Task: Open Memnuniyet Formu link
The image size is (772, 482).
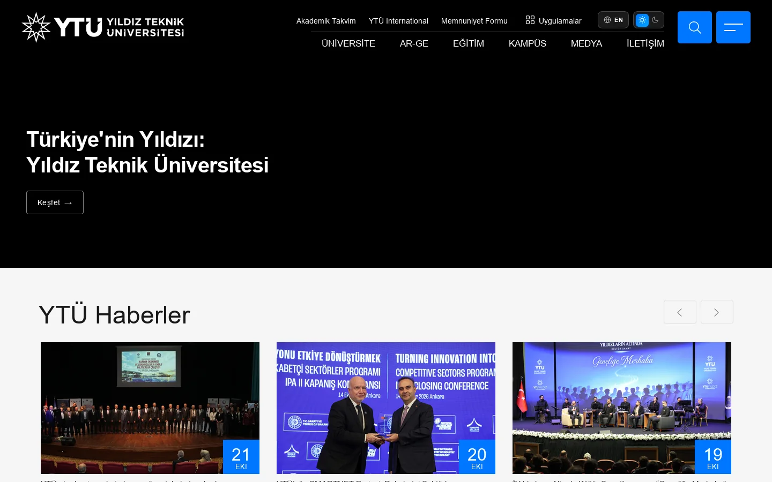Action: click(474, 21)
